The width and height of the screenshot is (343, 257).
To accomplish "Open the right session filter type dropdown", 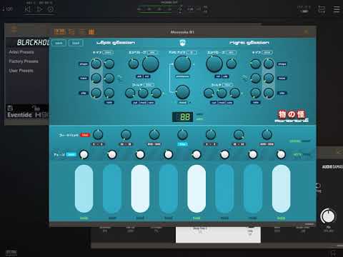I will pyautogui.click(x=228, y=85).
